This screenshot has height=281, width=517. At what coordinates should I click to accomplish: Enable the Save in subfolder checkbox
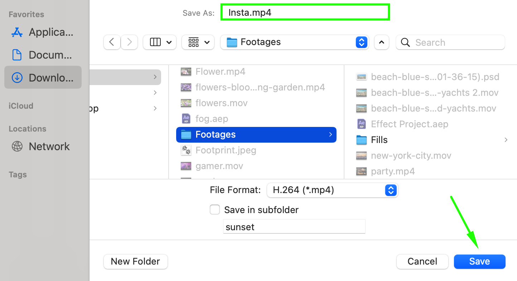pyautogui.click(x=215, y=209)
